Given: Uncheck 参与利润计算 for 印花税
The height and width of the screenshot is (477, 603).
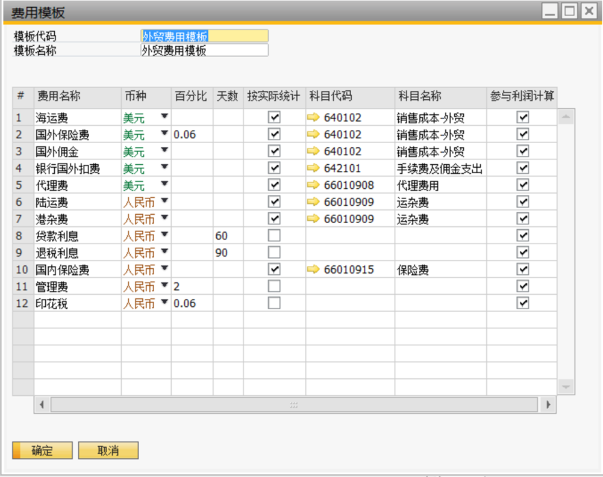Looking at the screenshot, I should [x=523, y=303].
